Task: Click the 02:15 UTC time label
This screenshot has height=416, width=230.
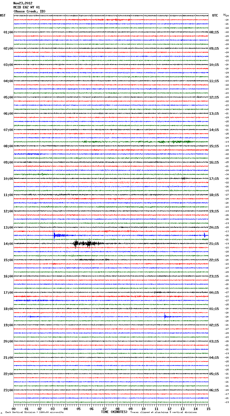Action: (x=214, y=325)
